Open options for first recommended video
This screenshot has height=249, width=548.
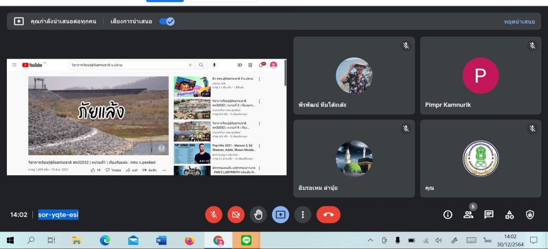click(259, 79)
